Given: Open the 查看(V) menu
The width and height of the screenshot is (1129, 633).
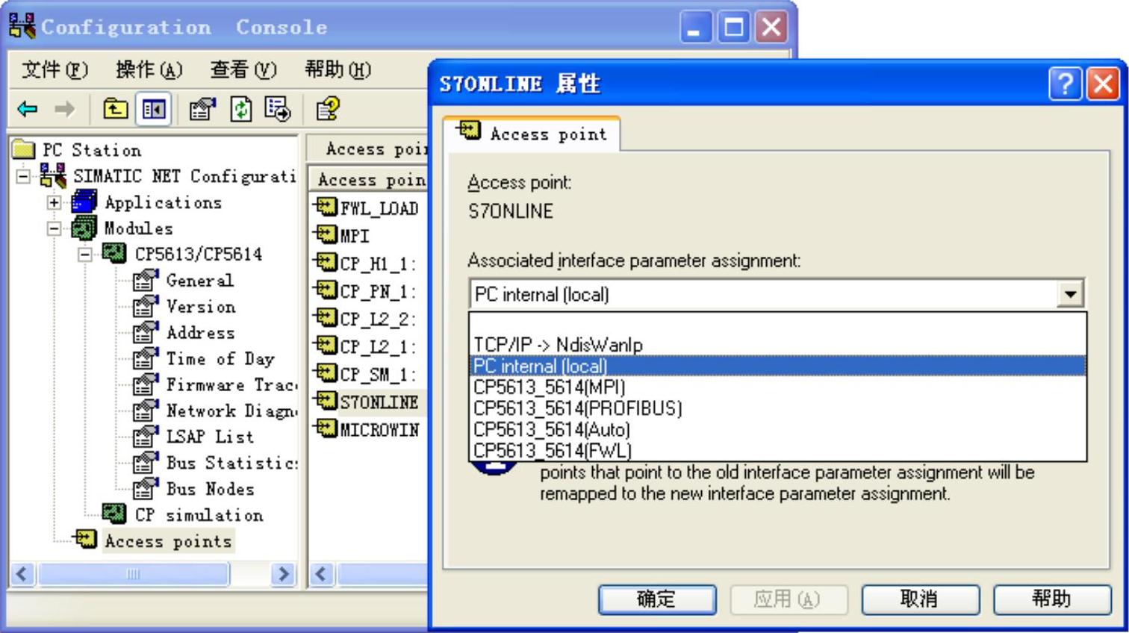Looking at the screenshot, I should point(243,69).
